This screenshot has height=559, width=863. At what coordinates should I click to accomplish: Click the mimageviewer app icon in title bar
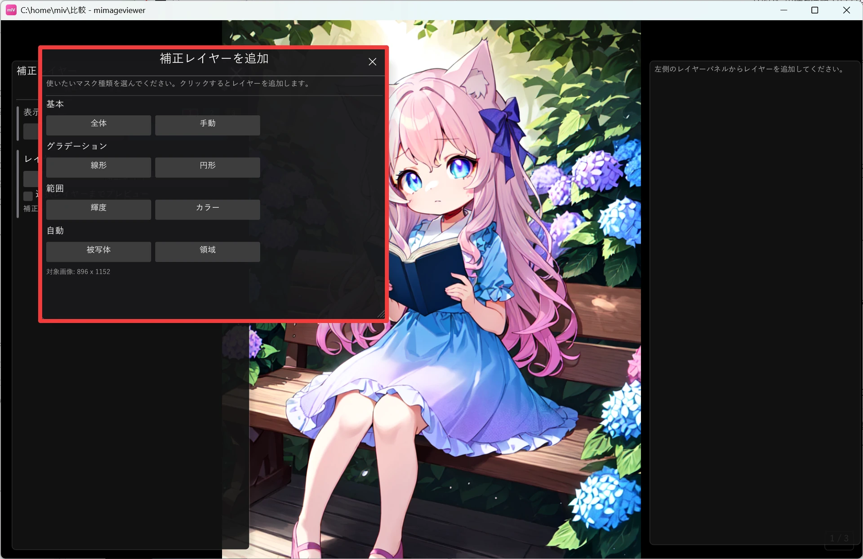11,10
